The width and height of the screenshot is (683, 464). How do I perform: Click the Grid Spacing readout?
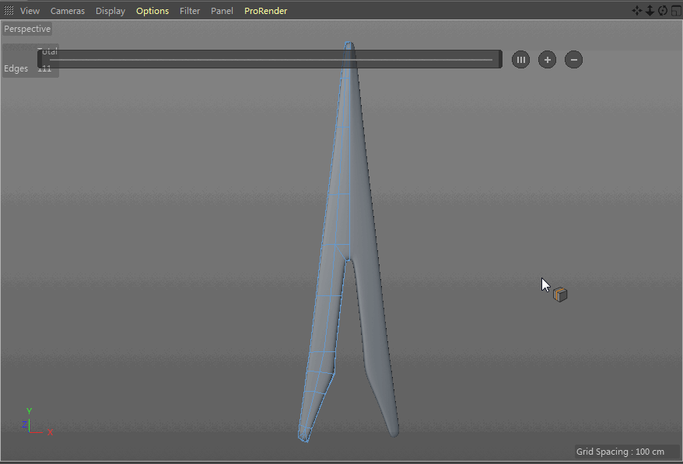point(620,452)
